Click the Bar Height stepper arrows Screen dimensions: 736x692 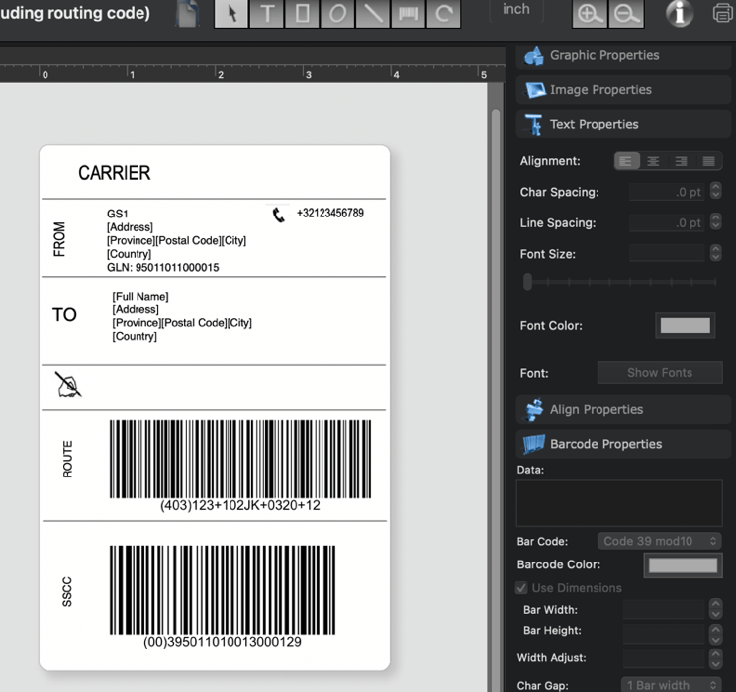(x=716, y=633)
